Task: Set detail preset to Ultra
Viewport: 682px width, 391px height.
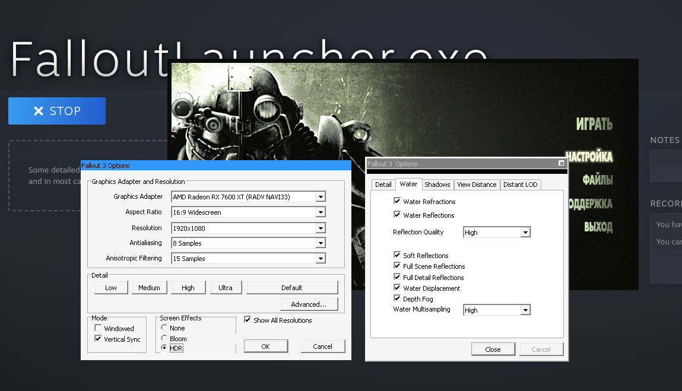Action: pyautogui.click(x=226, y=288)
